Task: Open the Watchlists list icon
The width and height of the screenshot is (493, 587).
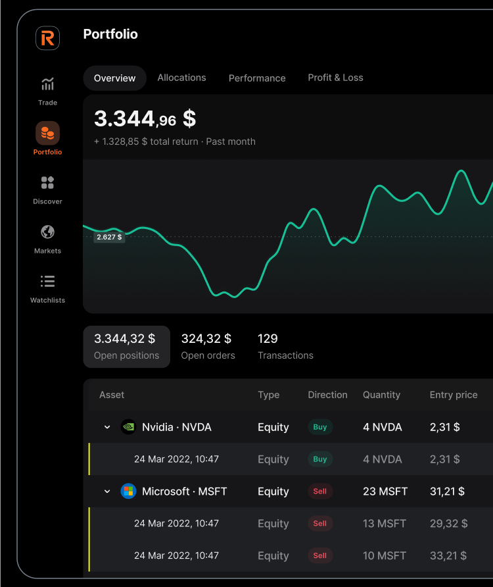Action: pyautogui.click(x=47, y=282)
